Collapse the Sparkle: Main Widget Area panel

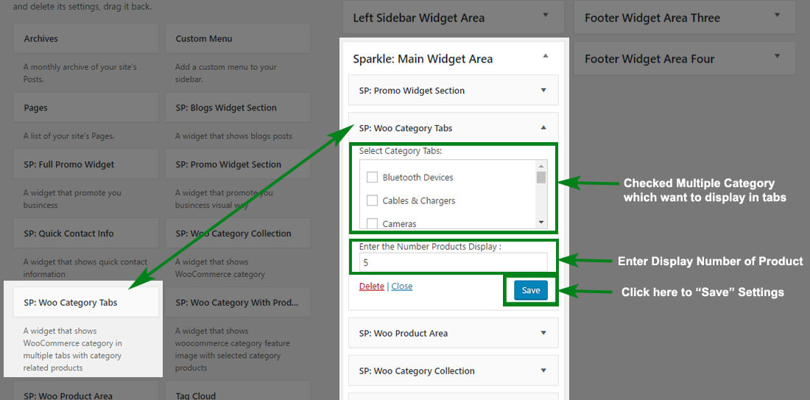point(545,56)
